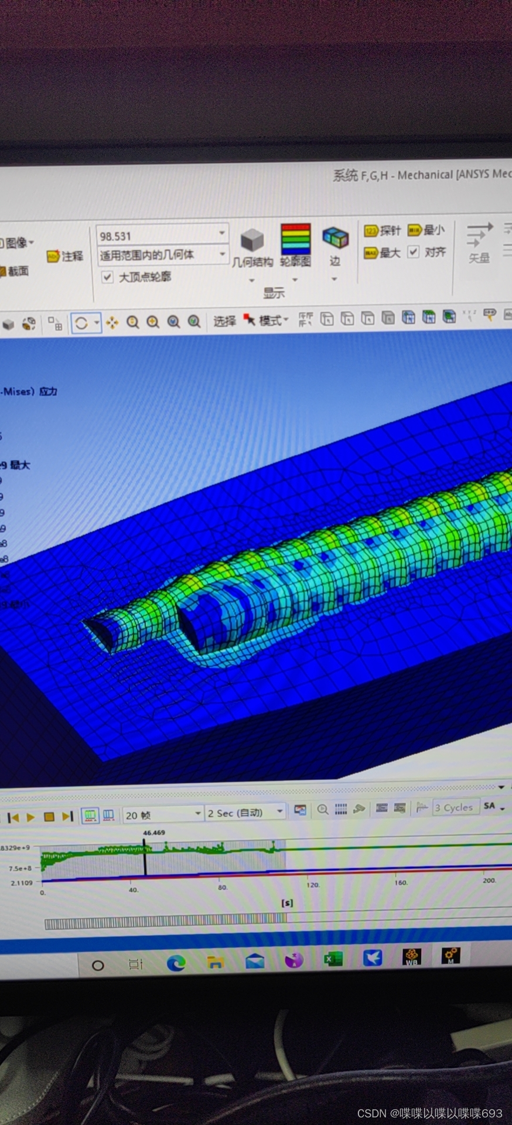This screenshot has width=512, height=1125.
Task: Click the 选择 selection label
Action: pos(224,321)
